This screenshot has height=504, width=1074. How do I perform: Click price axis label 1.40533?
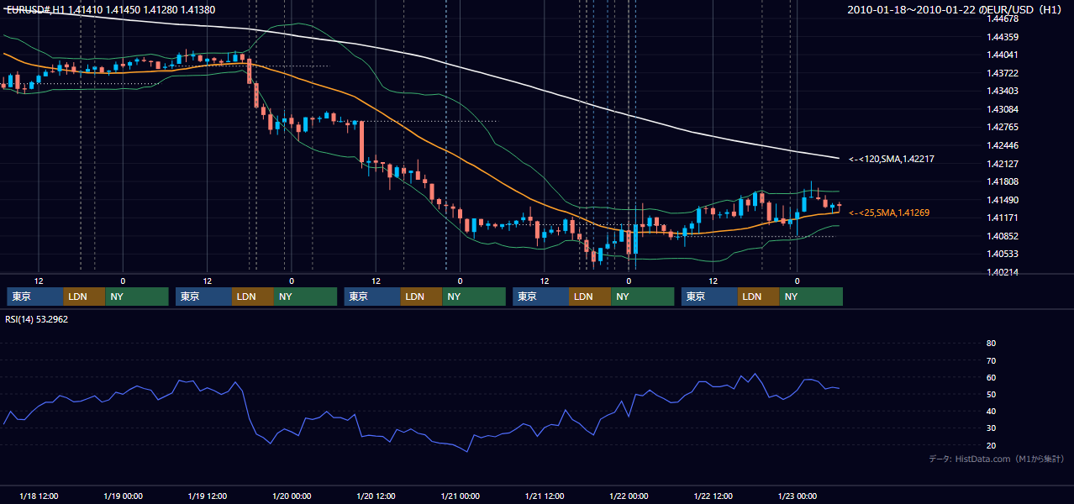tap(1002, 254)
